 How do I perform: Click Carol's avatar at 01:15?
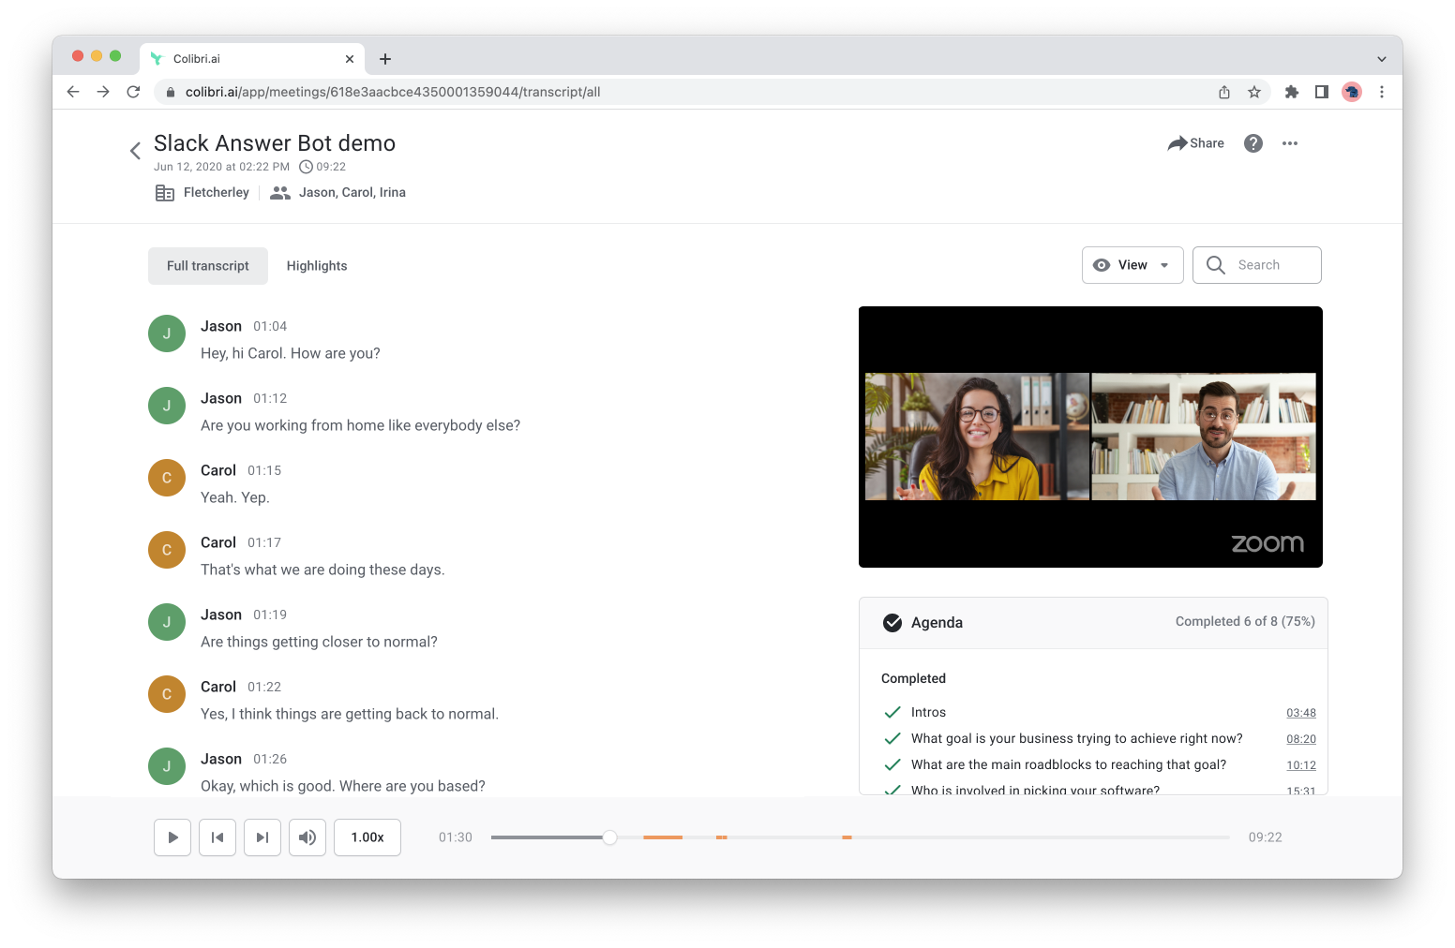click(167, 478)
